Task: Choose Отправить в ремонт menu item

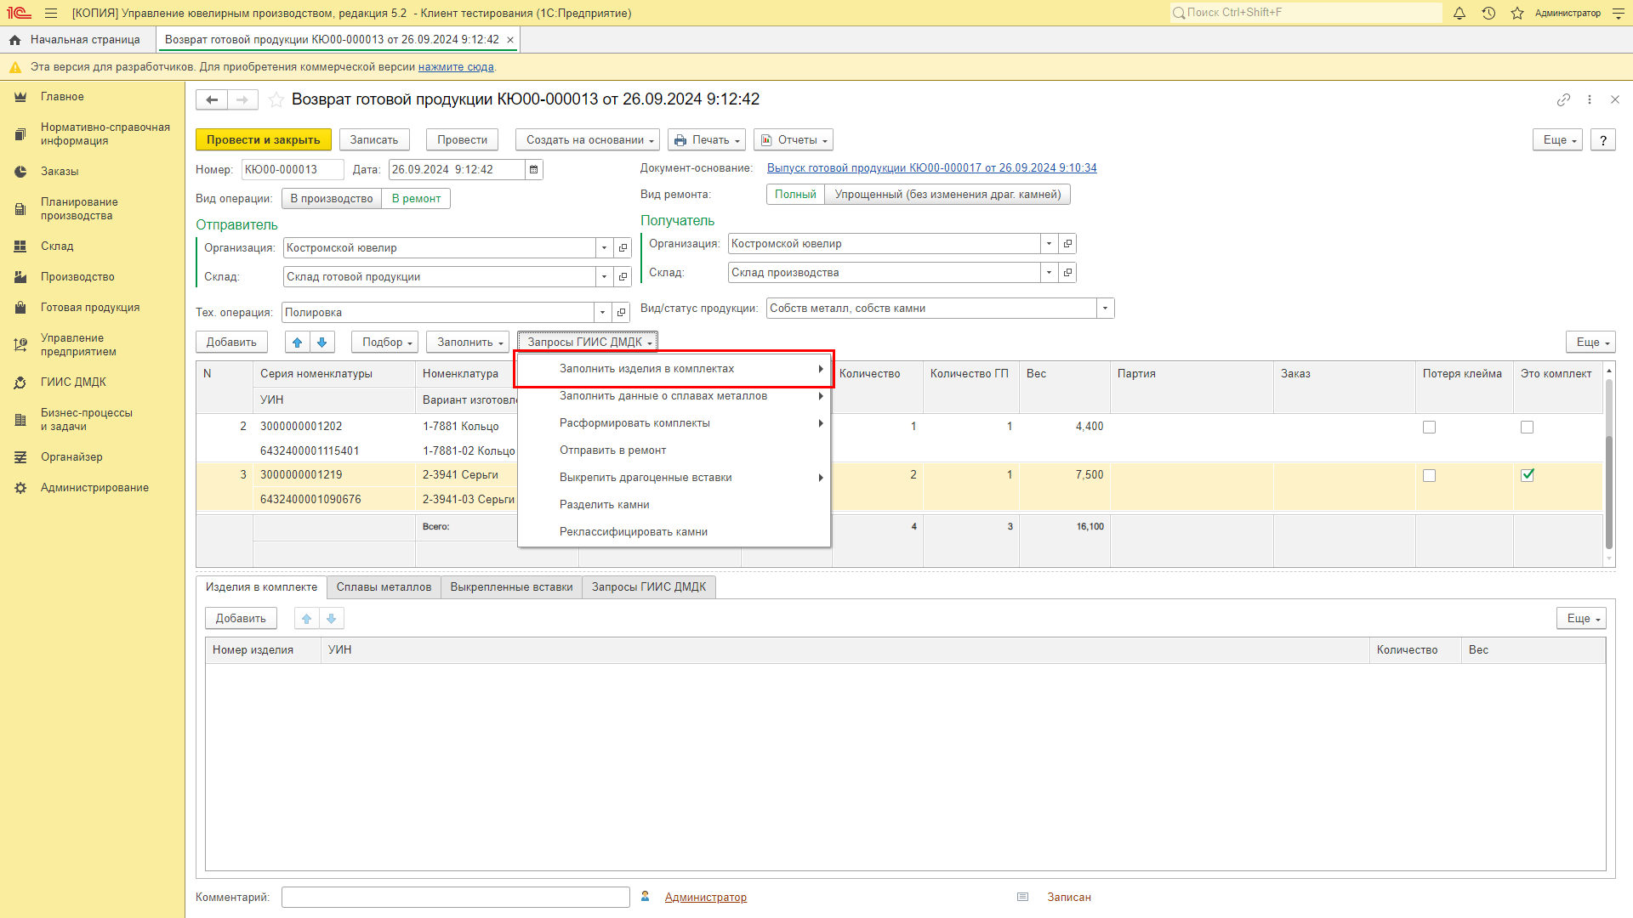Action: (x=674, y=450)
